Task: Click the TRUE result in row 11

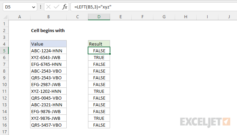Action: coord(99,91)
